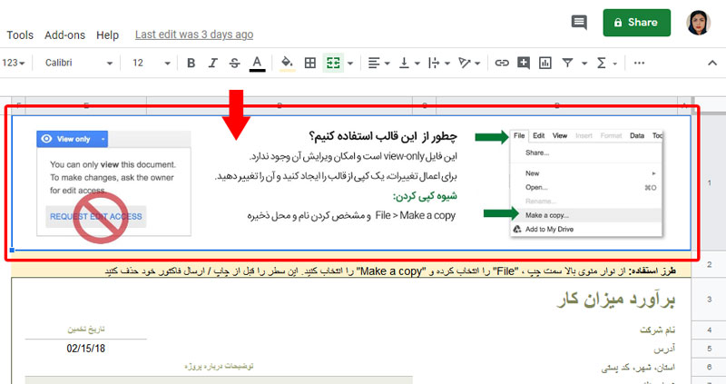This screenshot has height=384, width=726.
Task: Click the insert link icon
Action: click(501, 63)
